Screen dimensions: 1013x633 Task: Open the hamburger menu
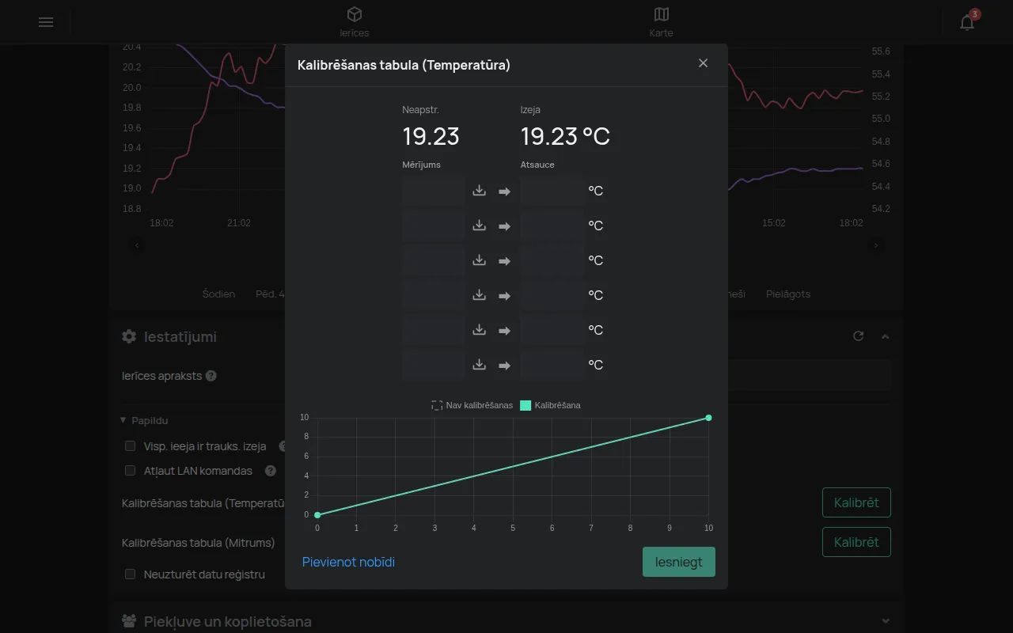click(x=46, y=22)
